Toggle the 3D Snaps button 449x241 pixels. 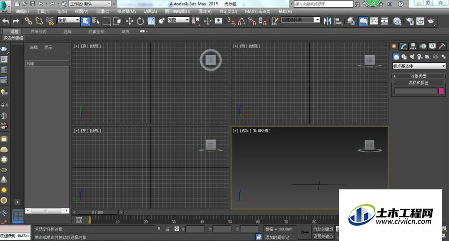231,21
